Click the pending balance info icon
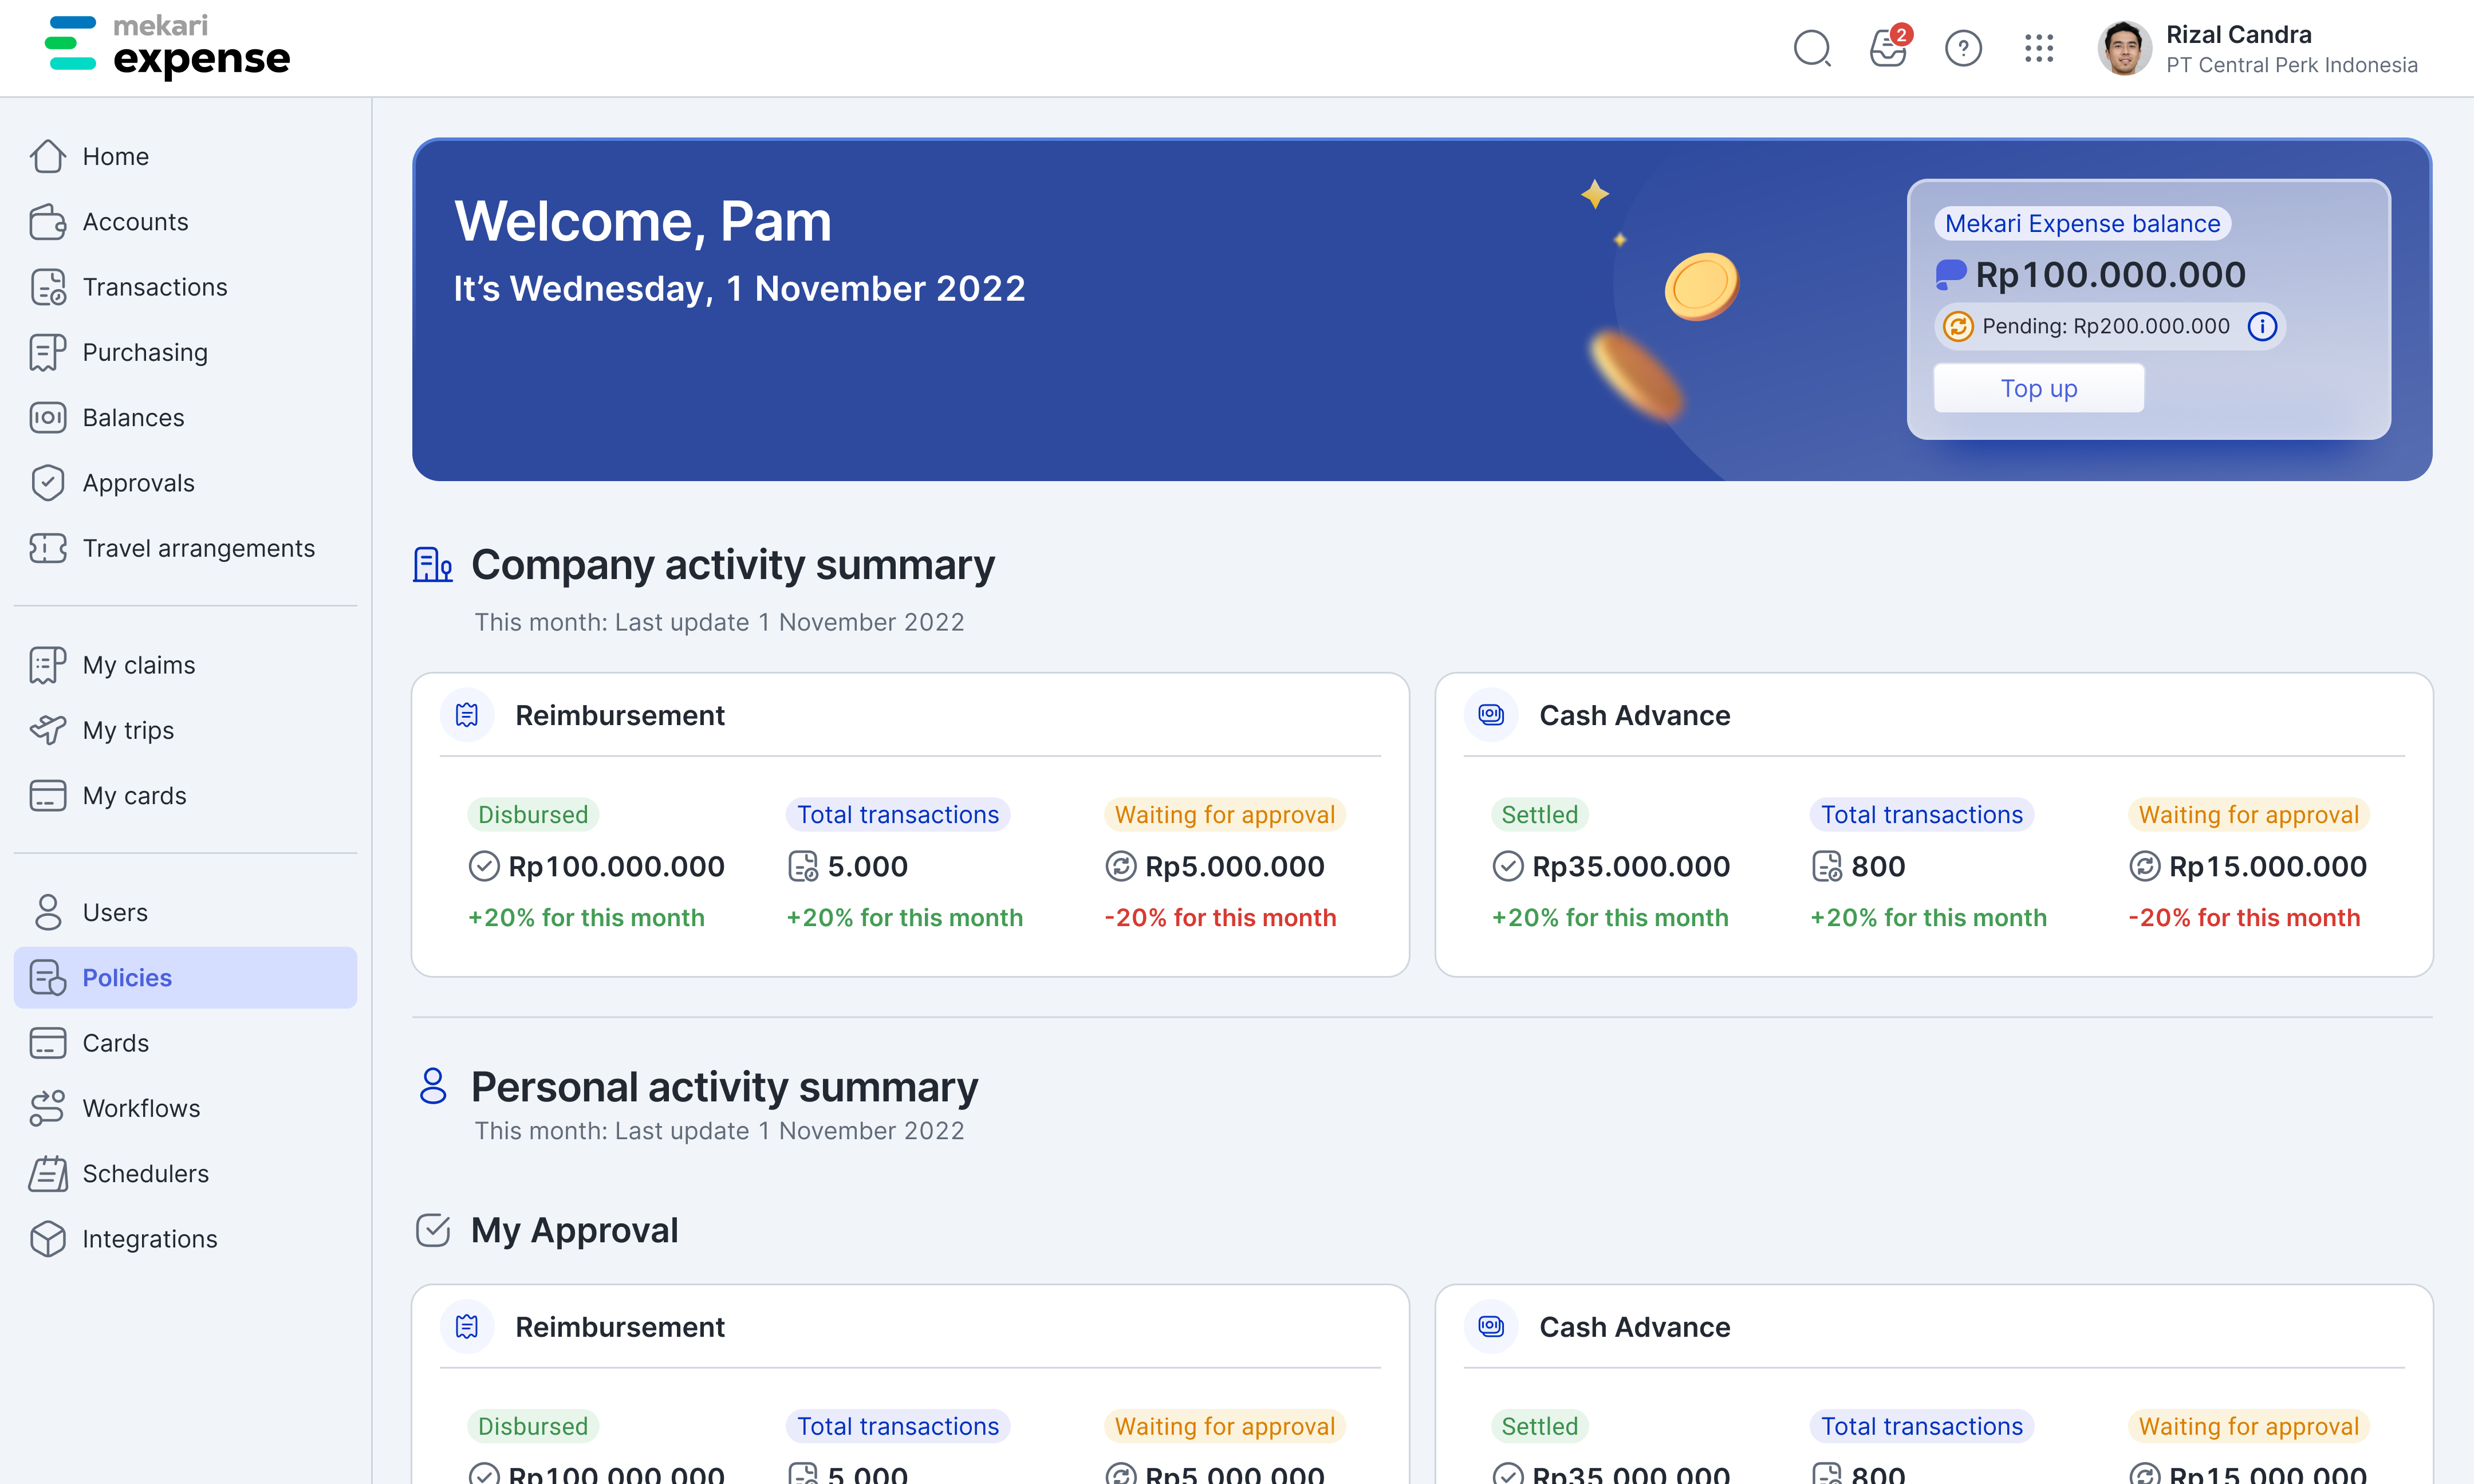Screen dimensions: 2474x1484 [2262, 326]
